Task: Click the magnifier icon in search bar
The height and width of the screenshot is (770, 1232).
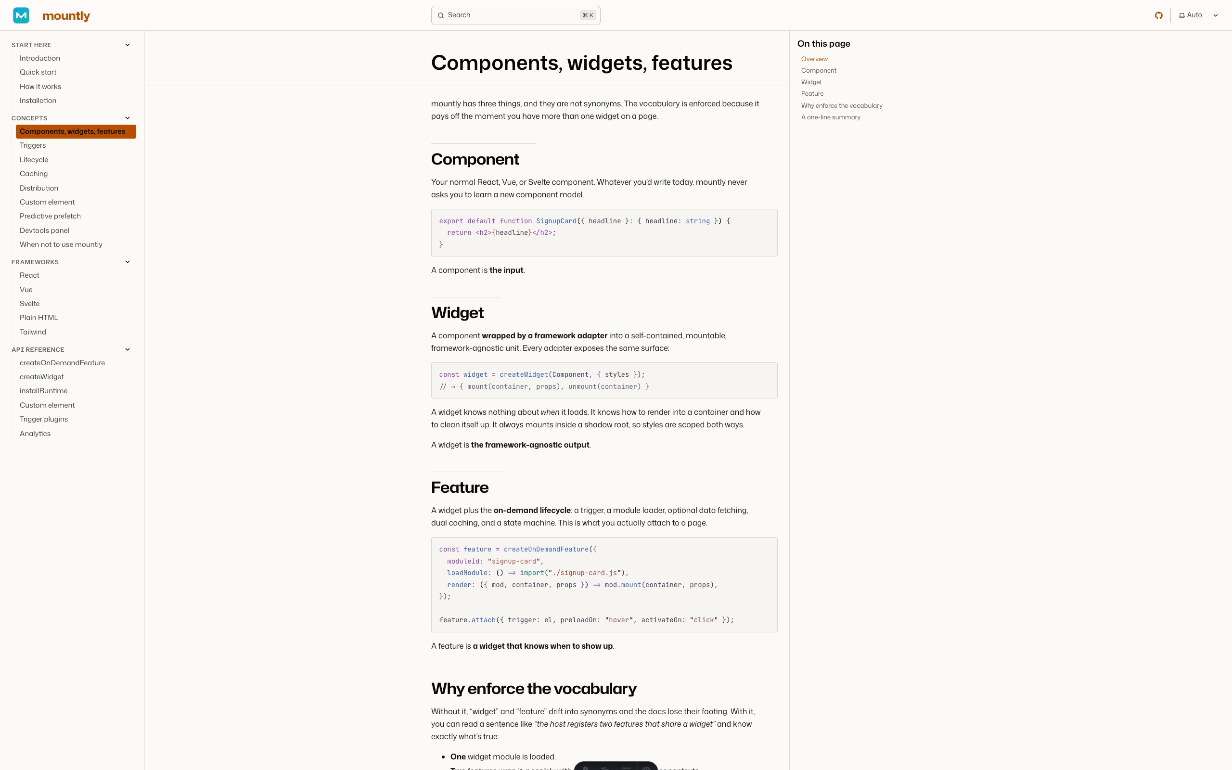Action: pos(441,15)
